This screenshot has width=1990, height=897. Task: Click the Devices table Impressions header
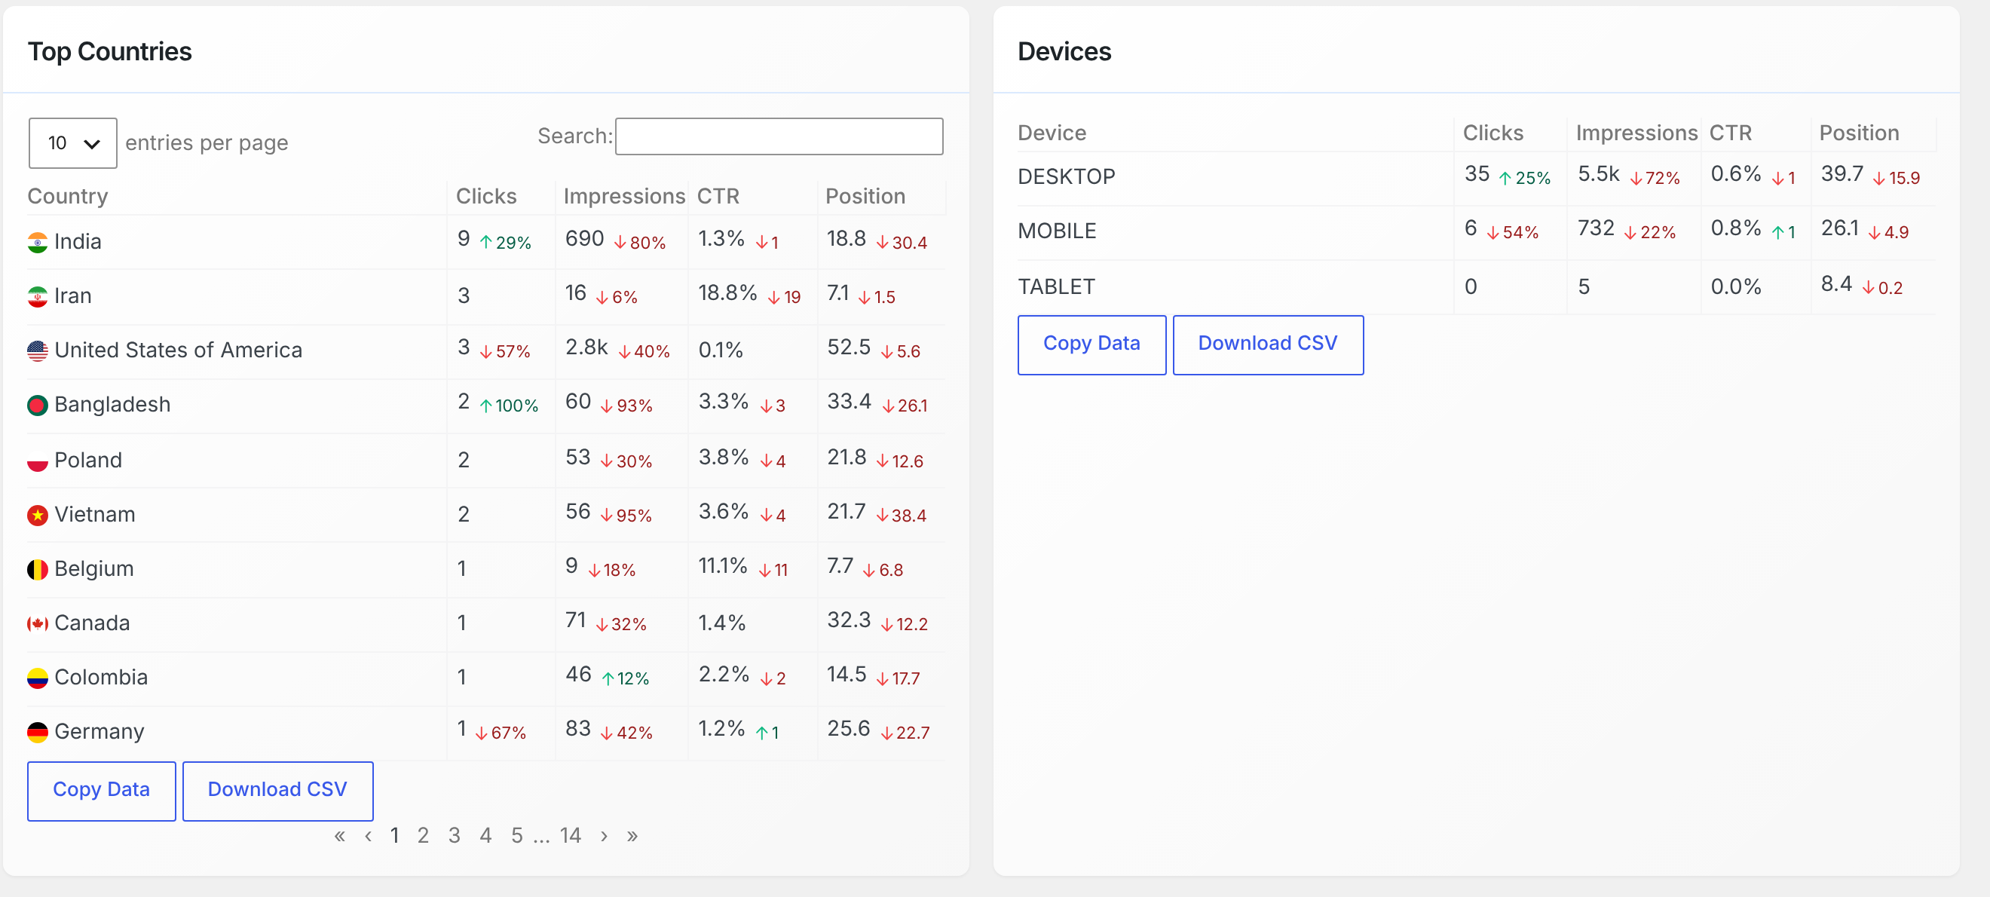1636,133
